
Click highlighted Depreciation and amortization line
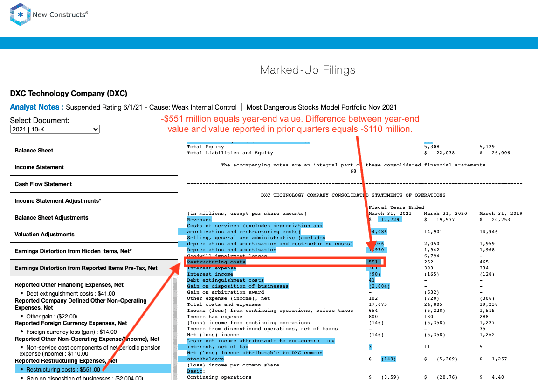pyautogui.click(x=232, y=250)
